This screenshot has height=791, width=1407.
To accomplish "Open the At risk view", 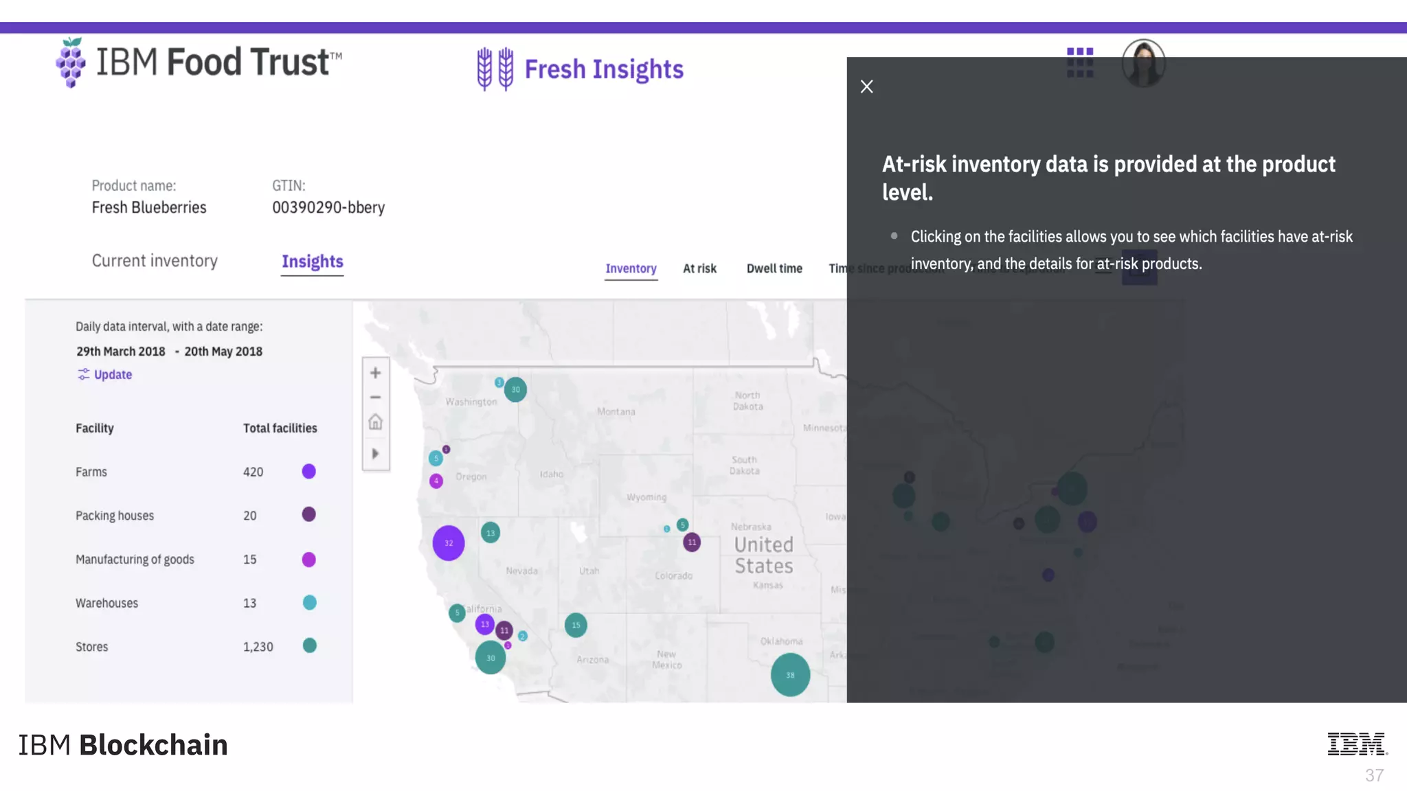I will click(699, 268).
